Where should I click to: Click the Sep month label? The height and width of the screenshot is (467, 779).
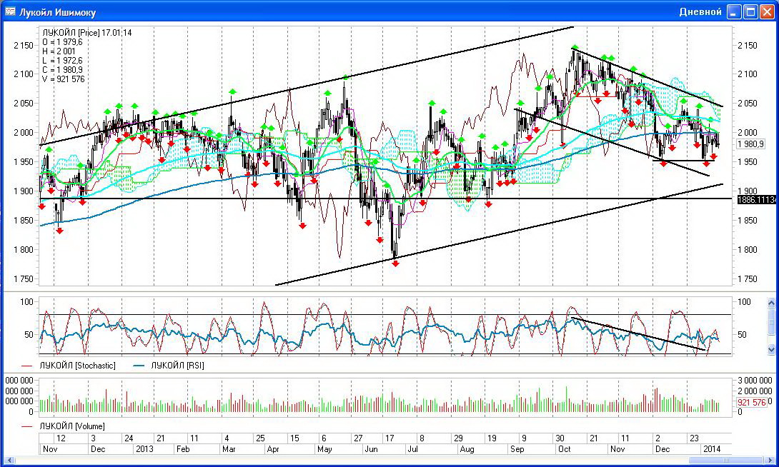pos(517,449)
